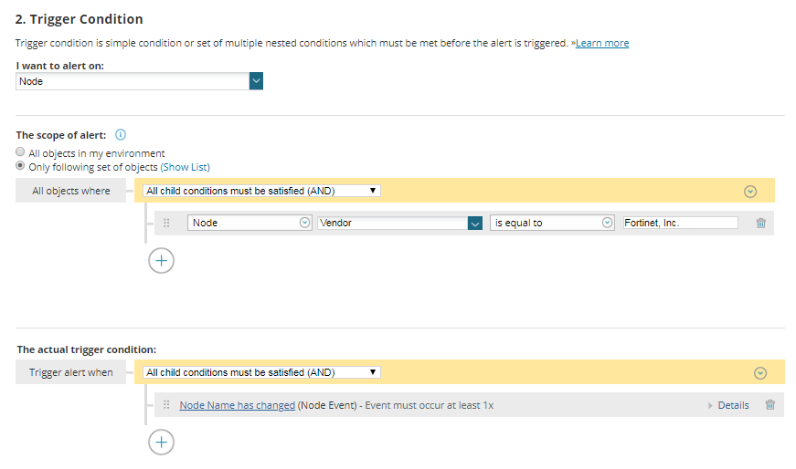
Task: Open the Node object type dropdown in condition
Action: 249,223
